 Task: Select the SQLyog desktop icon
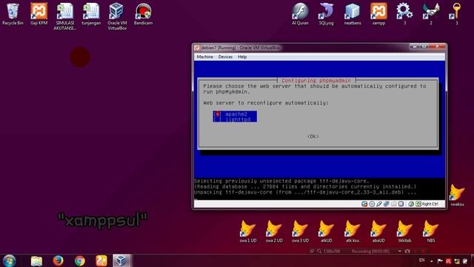point(327,14)
